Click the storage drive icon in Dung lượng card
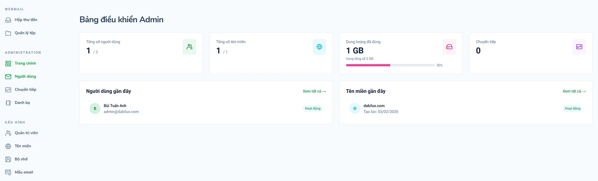The width and height of the screenshot is (598, 181). click(x=449, y=47)
